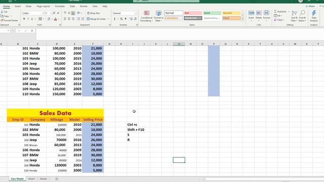Open the font size dropdown
The image size is (324, 182).
click(51, 13)
